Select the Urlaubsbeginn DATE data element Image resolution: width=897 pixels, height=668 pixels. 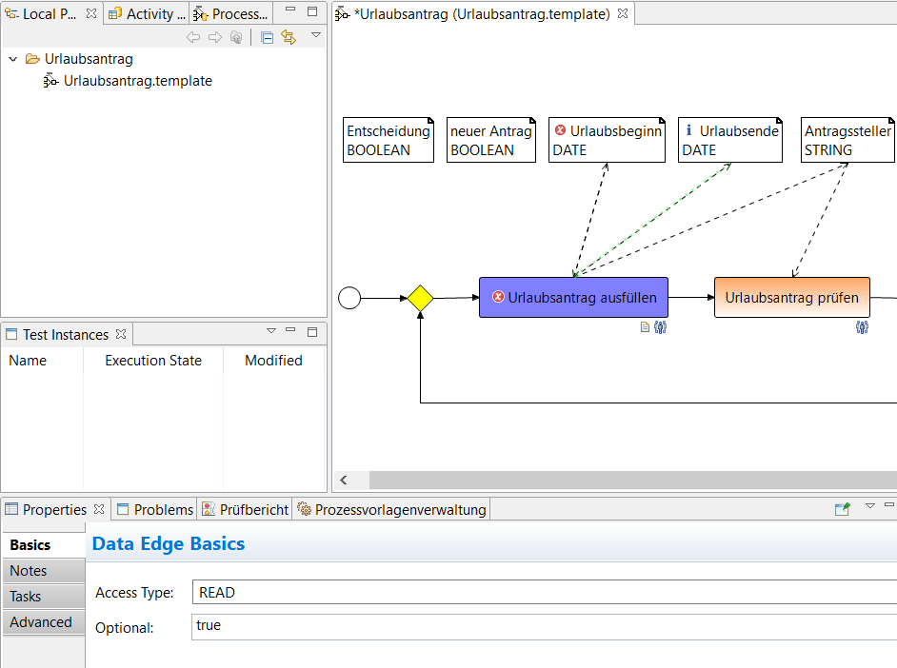[x=607, y=140]
